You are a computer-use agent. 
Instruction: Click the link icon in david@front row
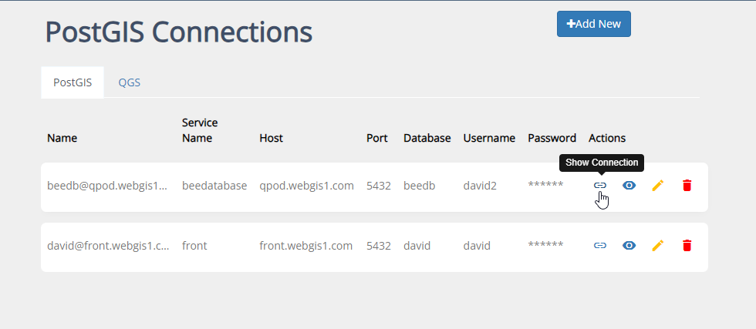tap(599, 246)
